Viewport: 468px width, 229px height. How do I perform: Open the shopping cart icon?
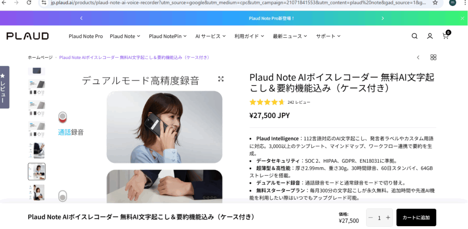(446, 36)
